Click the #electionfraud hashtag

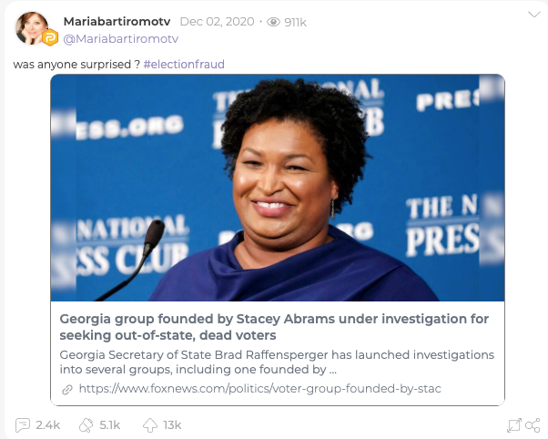pyautogui.click(x=184, y=65)
